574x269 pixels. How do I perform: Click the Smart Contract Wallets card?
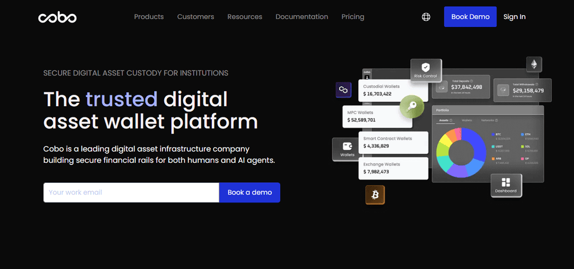[x=394, y=143]
